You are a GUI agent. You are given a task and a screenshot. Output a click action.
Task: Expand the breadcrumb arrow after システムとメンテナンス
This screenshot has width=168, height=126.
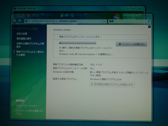(x=57, y=21)
